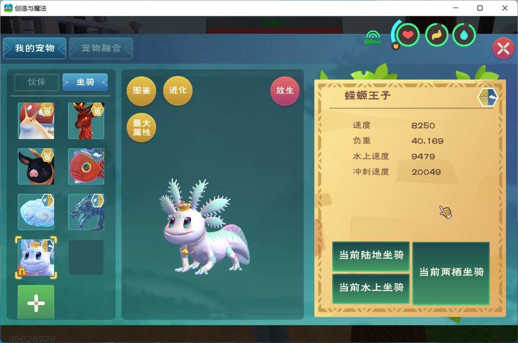Viewport: 518px width, 343px height.
Task: Select the 坐骑 mount category
Action: coord(85,82)
